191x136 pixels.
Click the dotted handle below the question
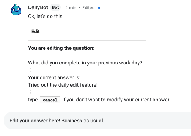click(x=30, y=70)
